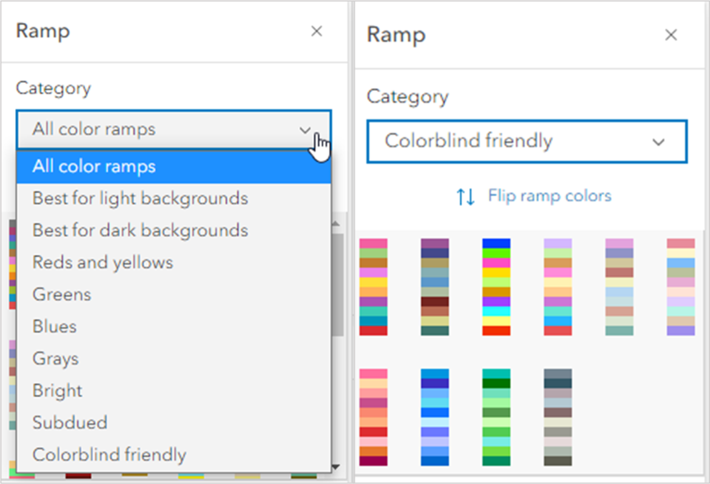Click the flip ramp colors arrows icon
Screen dimensions: 710x484
tap(465, 197)
